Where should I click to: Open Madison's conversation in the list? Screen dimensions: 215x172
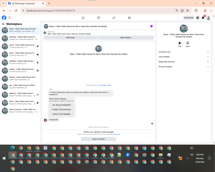(x=20, y=95)
